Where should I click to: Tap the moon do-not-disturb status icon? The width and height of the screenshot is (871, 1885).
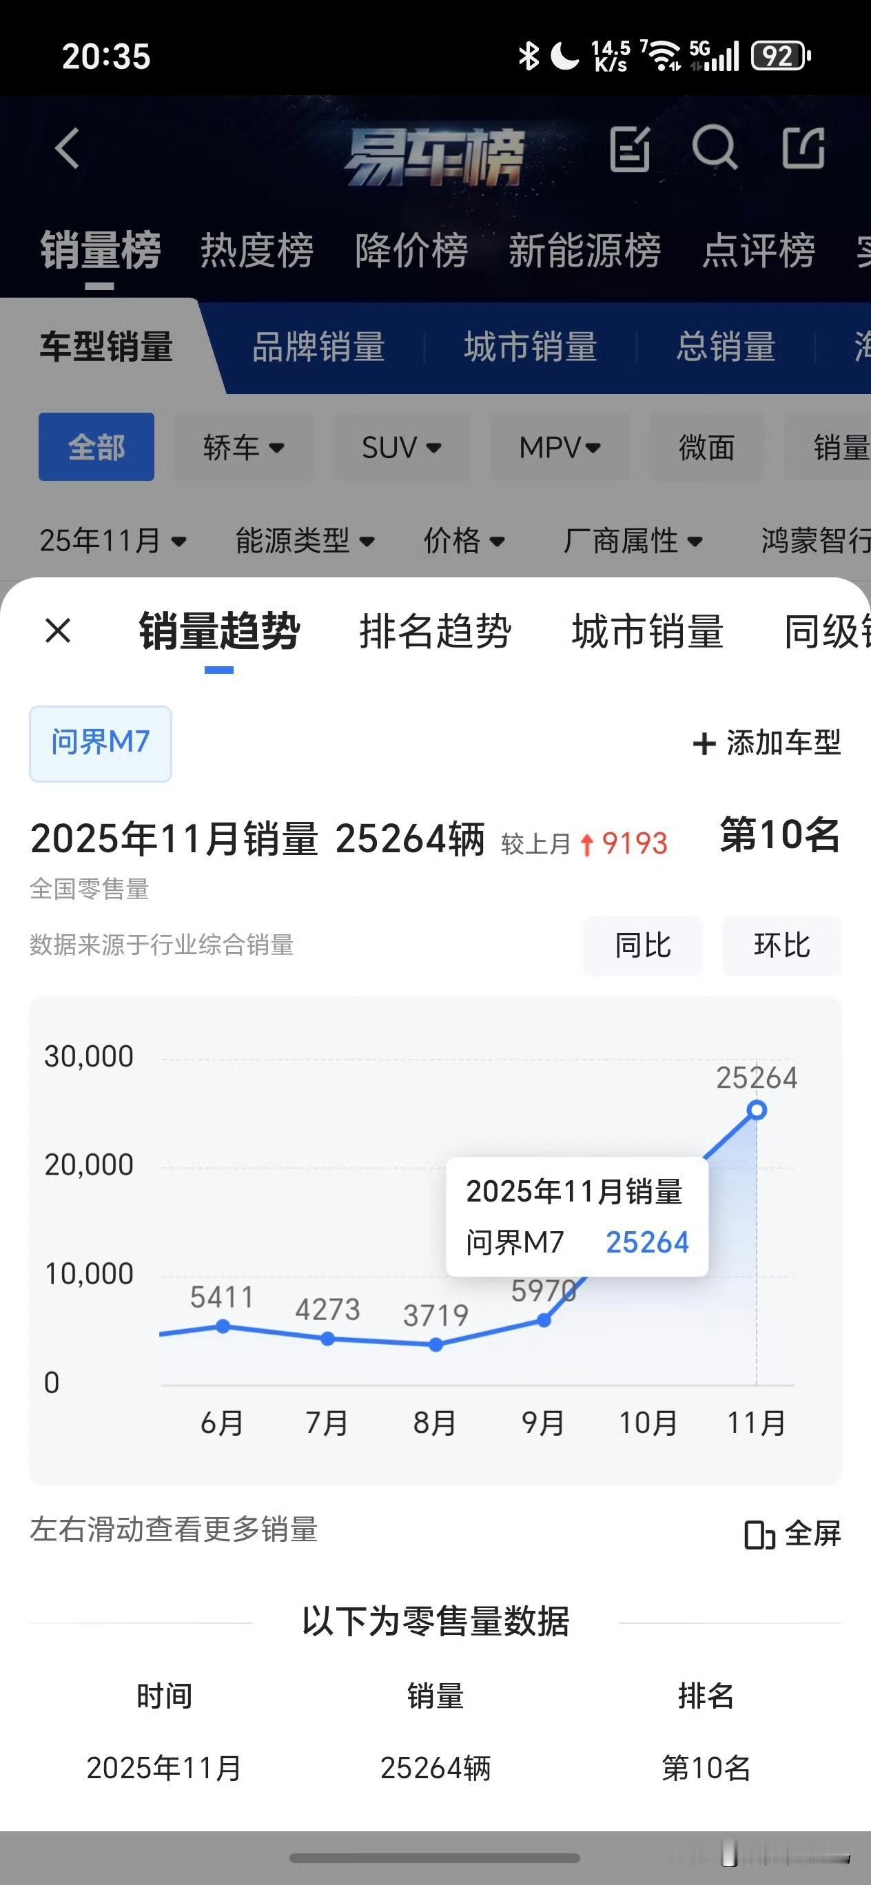tap(564, 56)
